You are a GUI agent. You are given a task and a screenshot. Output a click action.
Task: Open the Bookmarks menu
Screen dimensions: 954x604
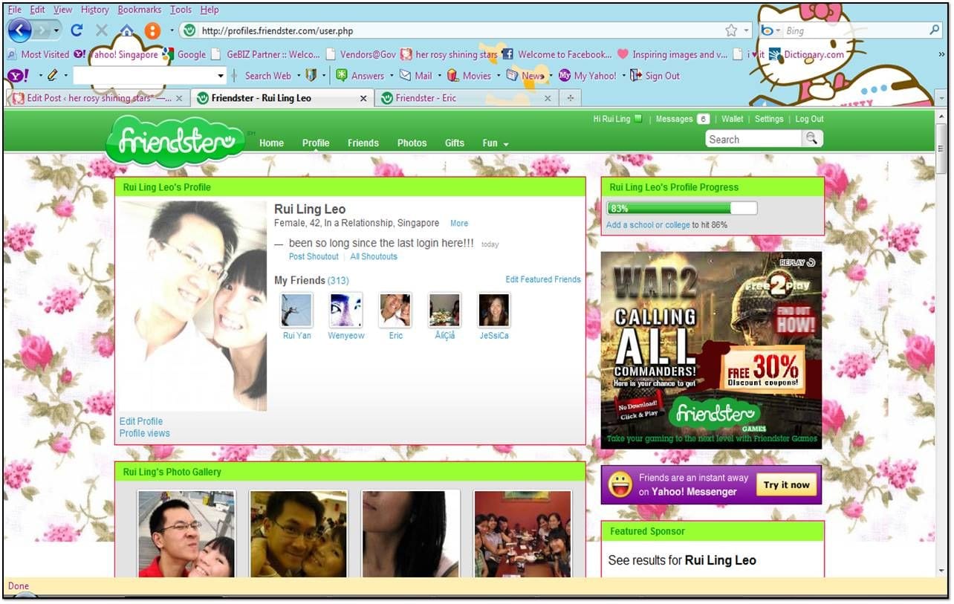[x=139, y=10]
